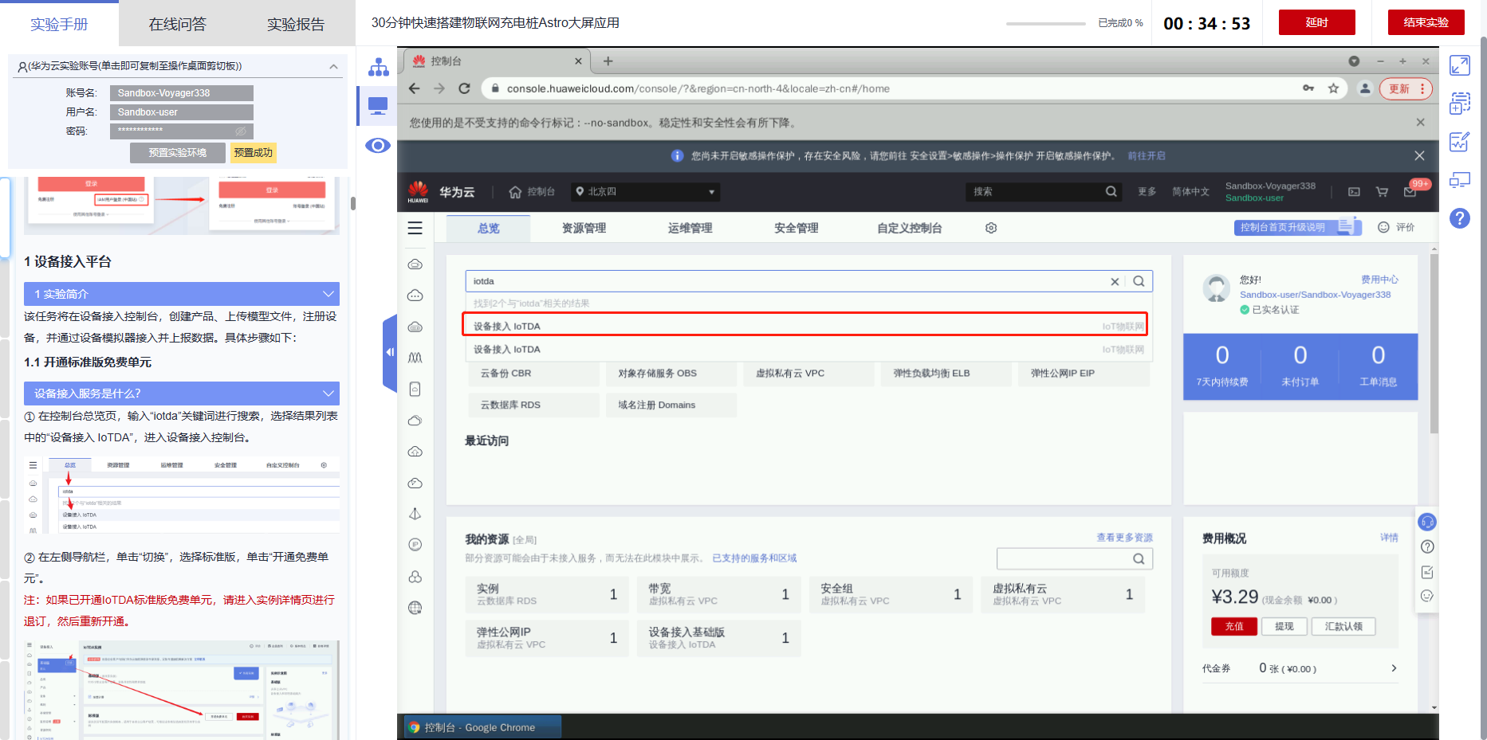The width and height of the screenshot is (1487, 740).
Task: Open the shopping cart icon
Action: coord(1383,192)
